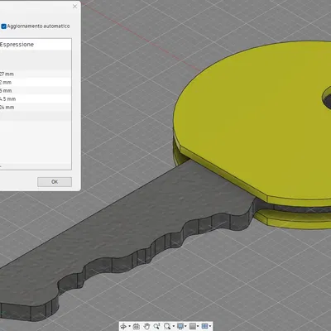Close the parameters dialog with X
The width and height of the screenshot is (331, 331).
[x=74, y=7]
